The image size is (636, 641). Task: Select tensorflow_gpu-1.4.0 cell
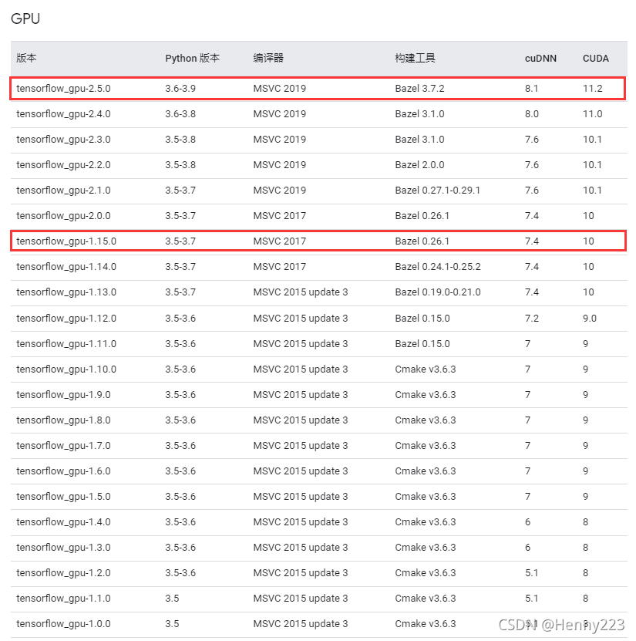click(63, 522)
